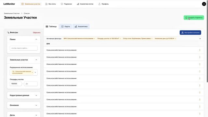Remove the 1.0 Сельскохозяйственное использование tag
Screen dimensions: 208x117
32,72
